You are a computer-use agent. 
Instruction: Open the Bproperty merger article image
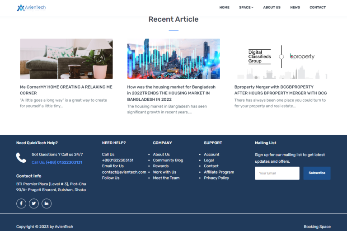tap(281, 59)
